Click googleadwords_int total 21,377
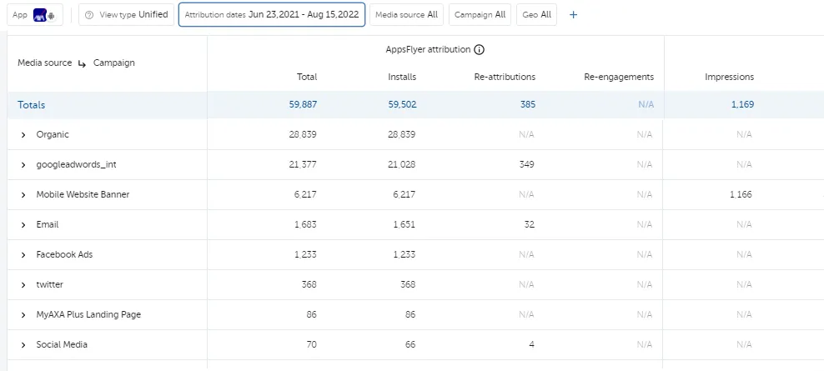The width and height of the screenshot is (824, 371). (303, 164)
